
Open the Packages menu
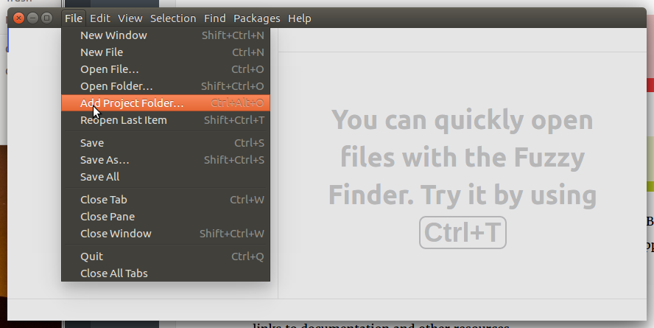tap(257, 18)
